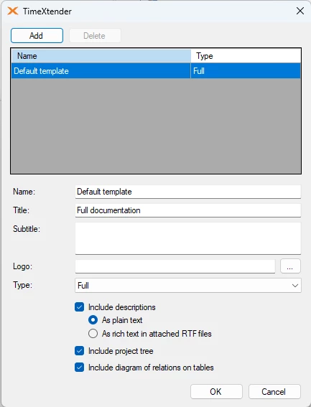Close the TimeXtender dialog window
The width and height of the screenshot is (311, 407).
click(300, 11)
